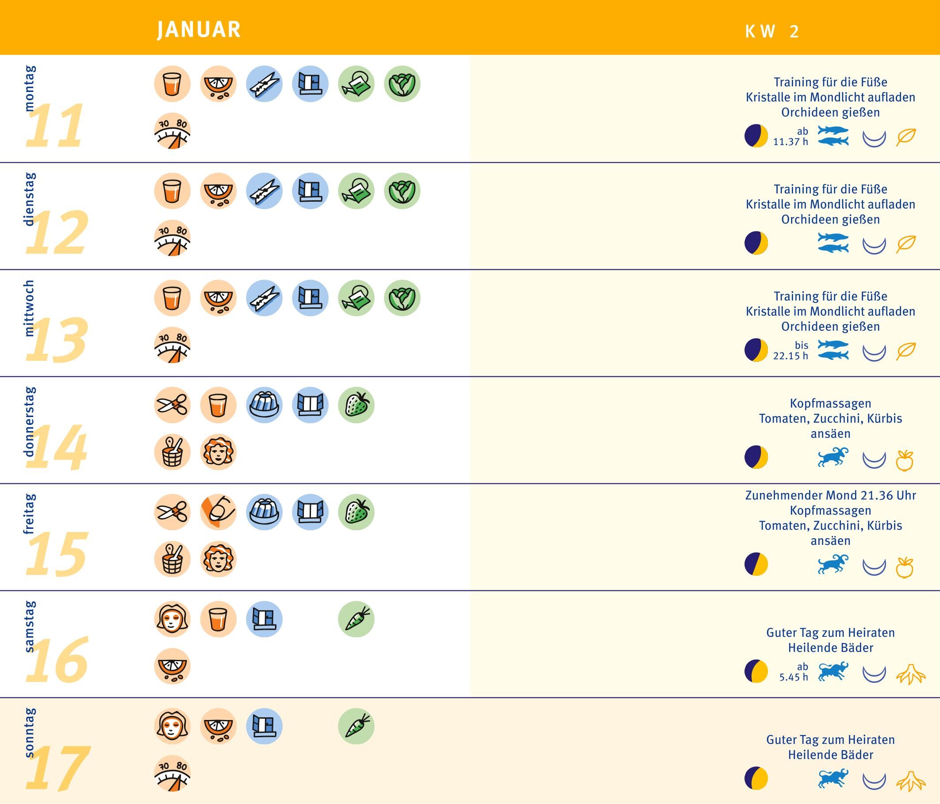Select the Taurus bull symbol on Saturday
940x804 pixels.
[833, 671]
